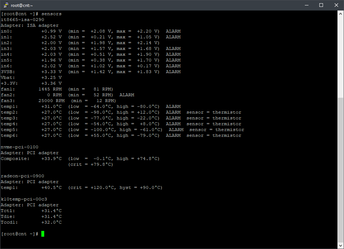Viewport: 344px width, 249px height.
Task: Click the Vbat reading "+3.25 V"
Action: click(51, 78)
